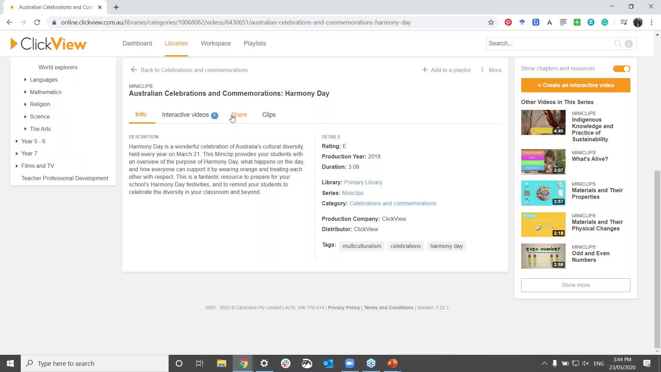661x372 pixels.
Task: Open the Indigenous Knowledge video thumbnail
Action: 543,123
